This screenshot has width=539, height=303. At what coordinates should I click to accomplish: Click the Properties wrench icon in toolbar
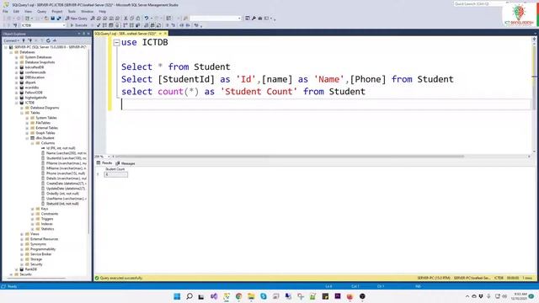pyautogui.click(x=253, y=19)
